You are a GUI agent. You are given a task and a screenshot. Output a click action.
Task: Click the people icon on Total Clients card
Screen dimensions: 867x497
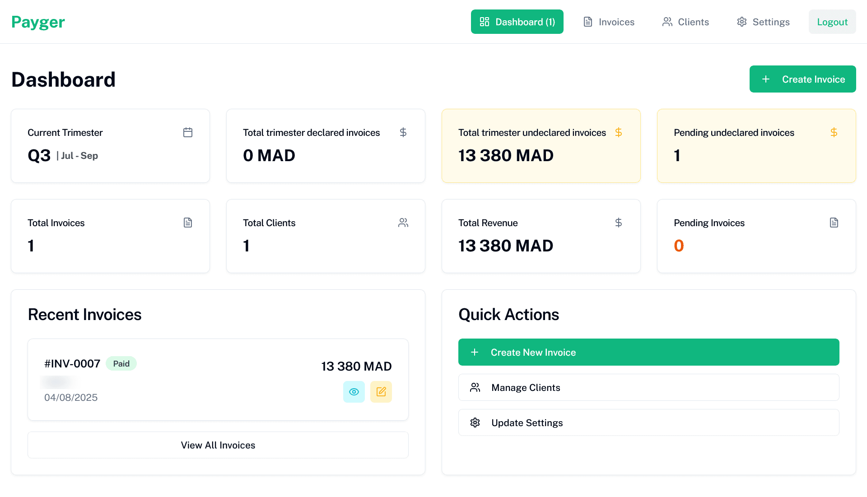pos(403,223)
